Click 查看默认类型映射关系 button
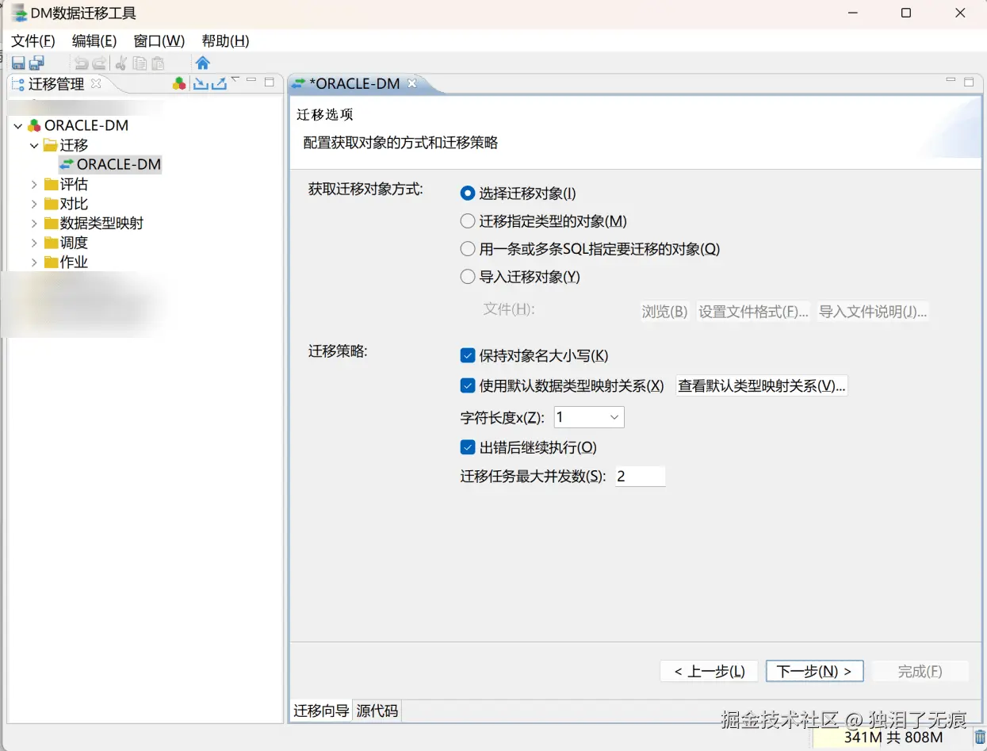The width and height of the screenshot is (987, 751). coord(762,385)
